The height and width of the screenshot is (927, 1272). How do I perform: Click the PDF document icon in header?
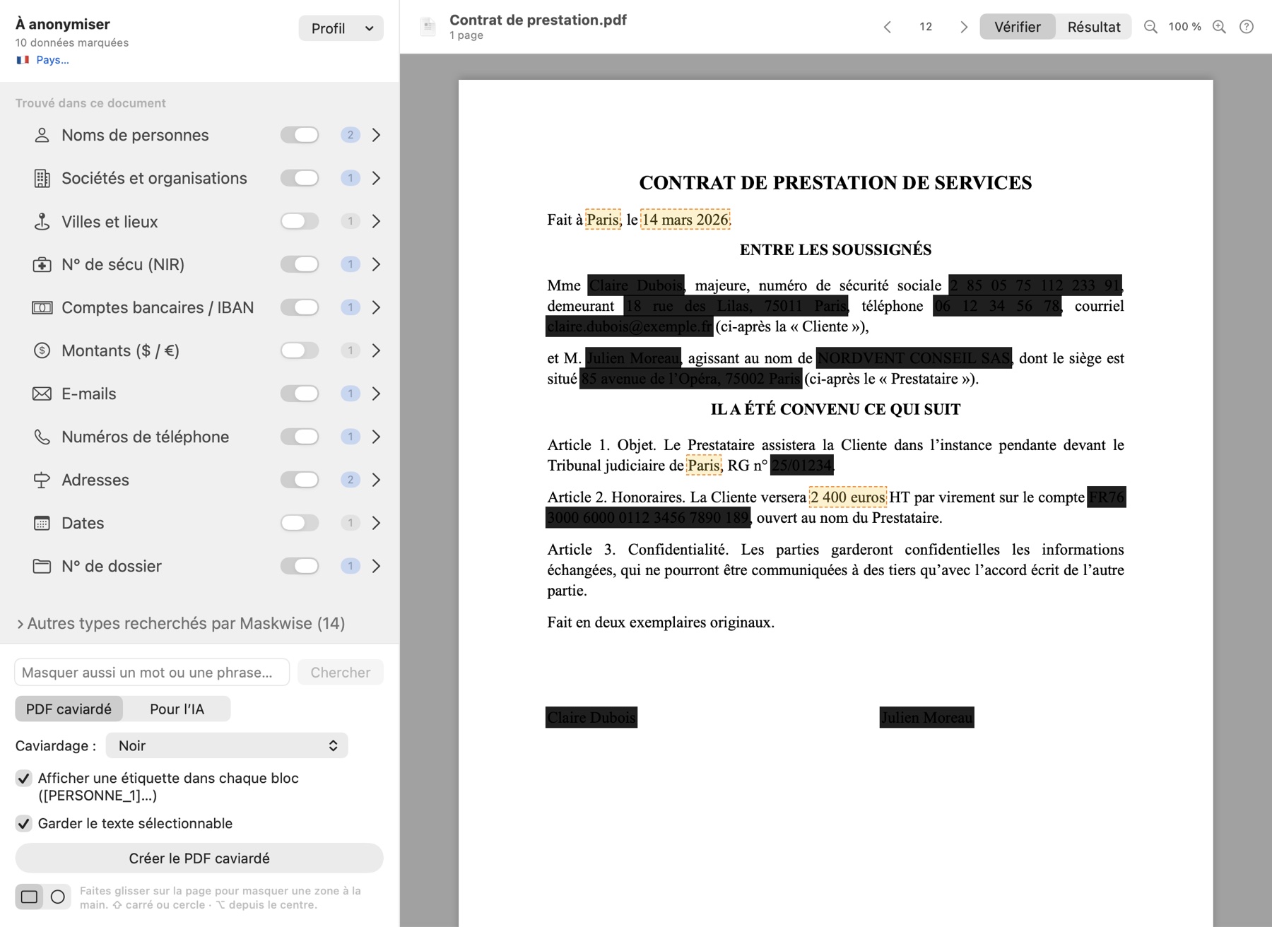pyautogui.click(x=428, y=27)
